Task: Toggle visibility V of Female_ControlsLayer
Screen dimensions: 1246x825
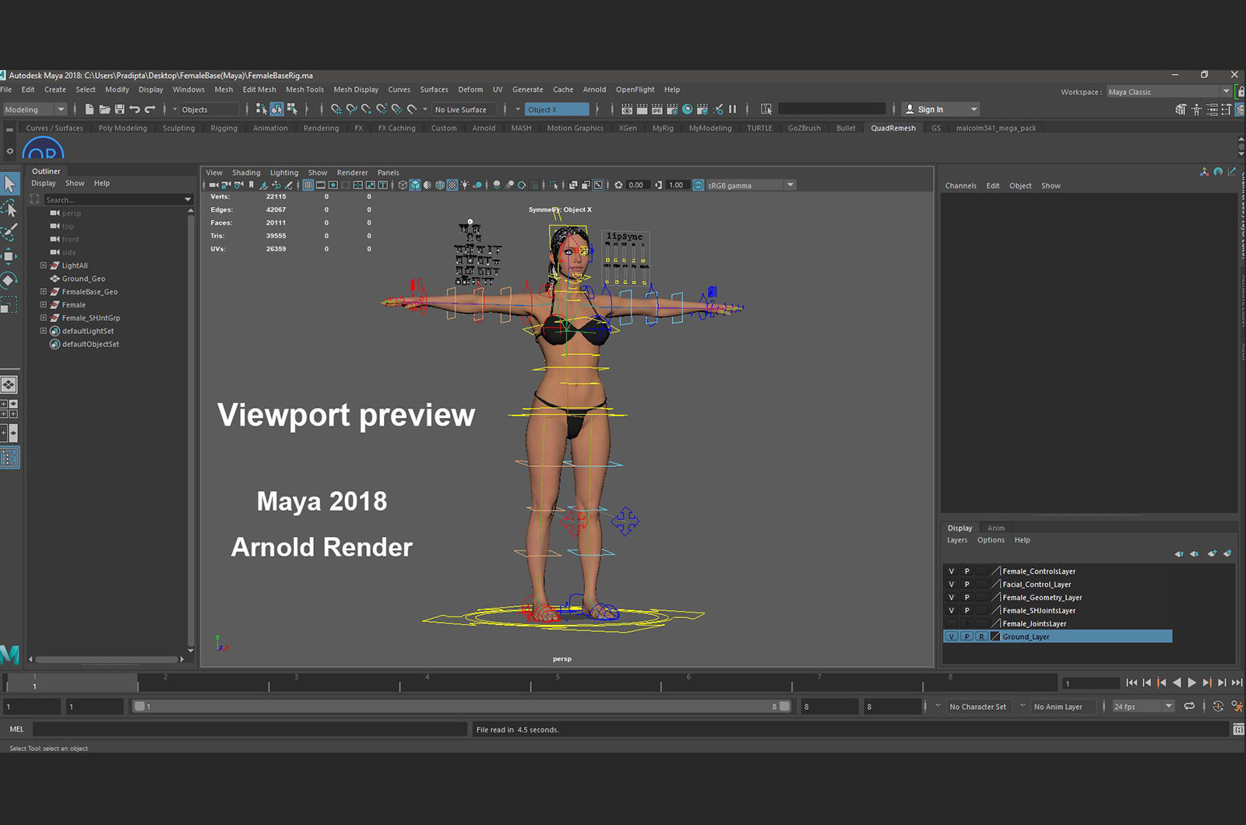Action: (x=951, y=571)
